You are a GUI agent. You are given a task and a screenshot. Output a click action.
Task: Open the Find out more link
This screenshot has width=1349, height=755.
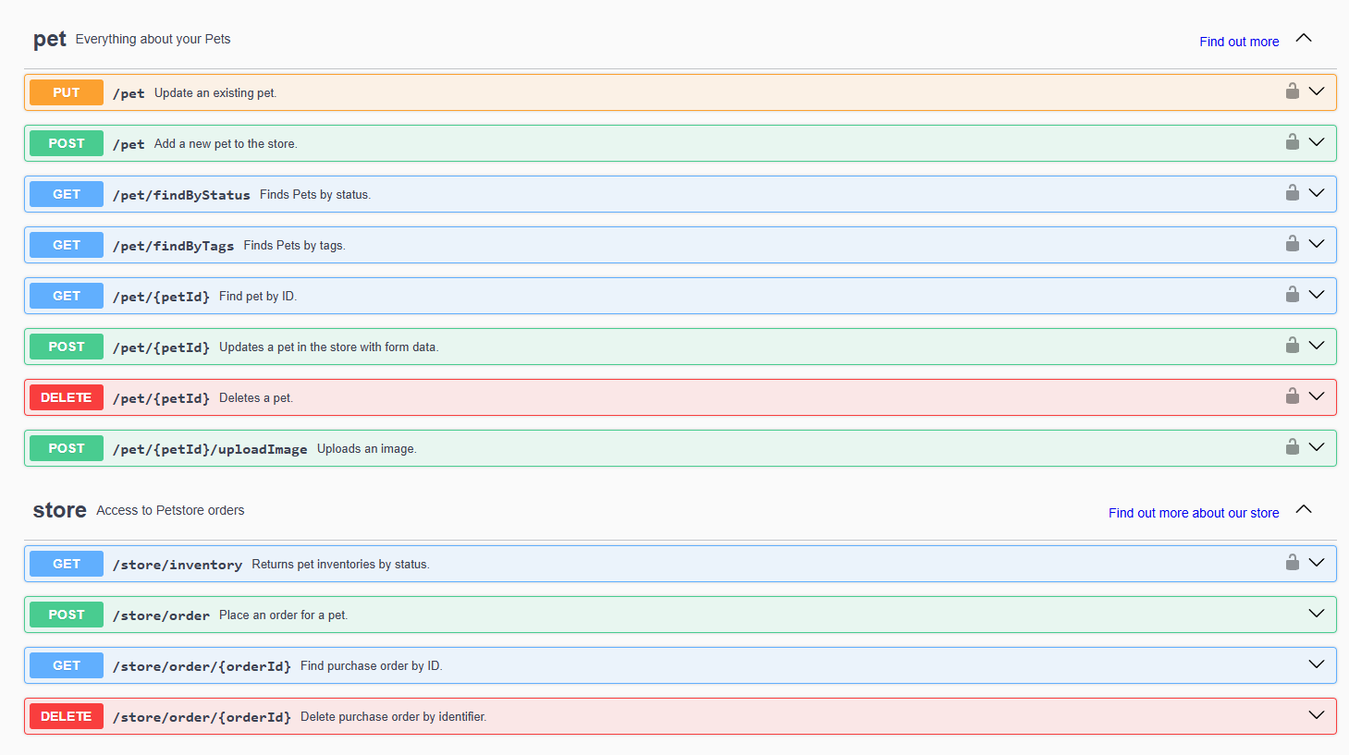pyautogui.click(x=1238, y=41)
